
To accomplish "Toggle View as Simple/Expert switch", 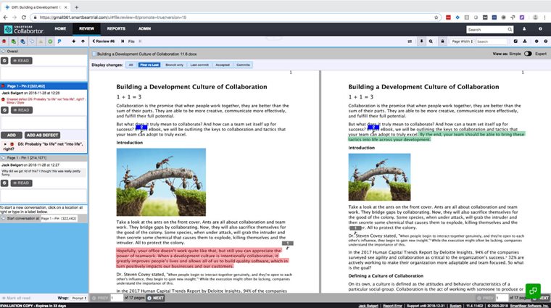I will pyautogui.click(x=528, y=54).
